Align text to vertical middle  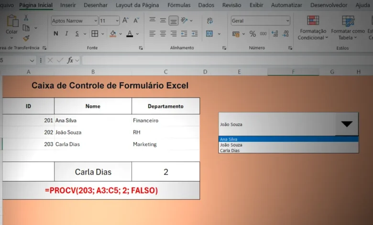[x=163, y=21]
